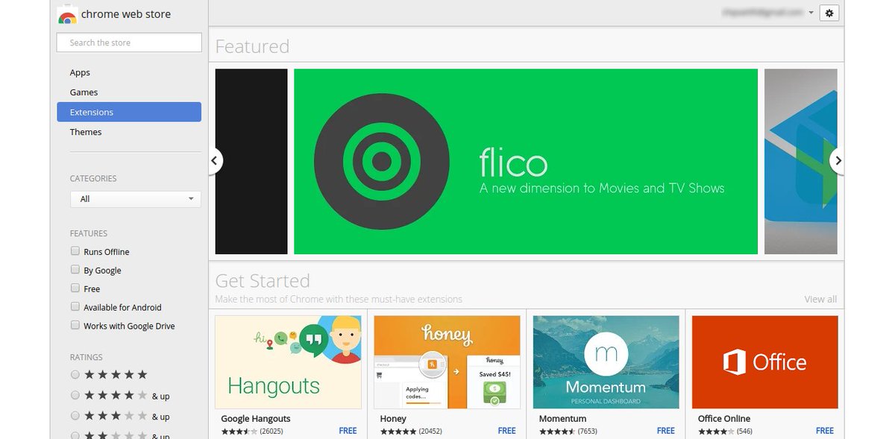Click FREE button under Momentum

click(665, 431)
